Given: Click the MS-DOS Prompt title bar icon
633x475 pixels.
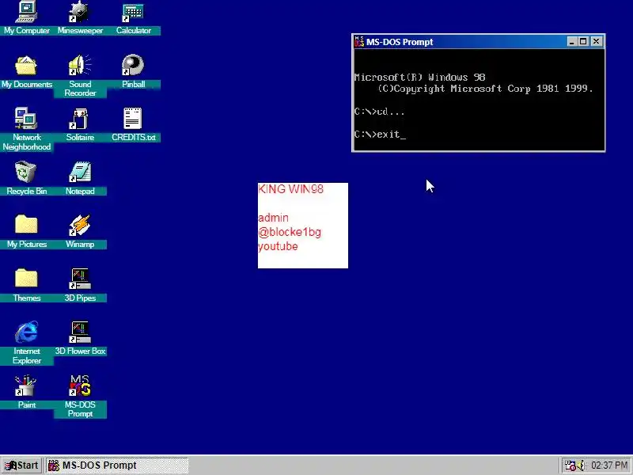Looking at the screenshot, I should coord(359,42).
